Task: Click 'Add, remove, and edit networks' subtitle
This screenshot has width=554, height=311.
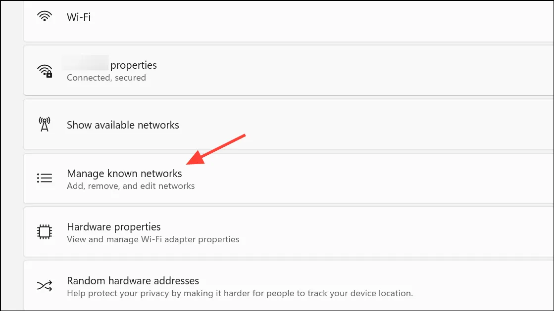Action: pos(131,186)
